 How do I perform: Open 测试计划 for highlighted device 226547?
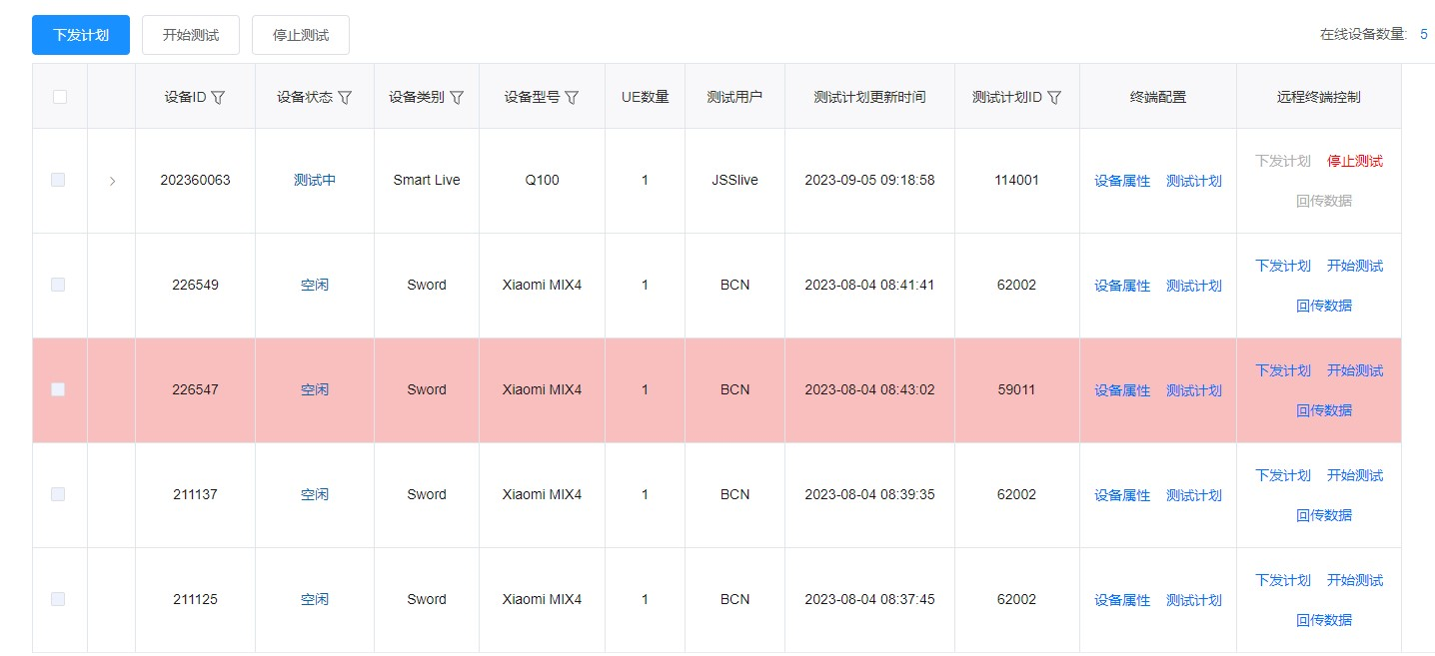1194,390
